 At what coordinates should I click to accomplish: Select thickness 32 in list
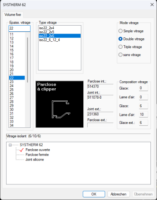[17, 117]
